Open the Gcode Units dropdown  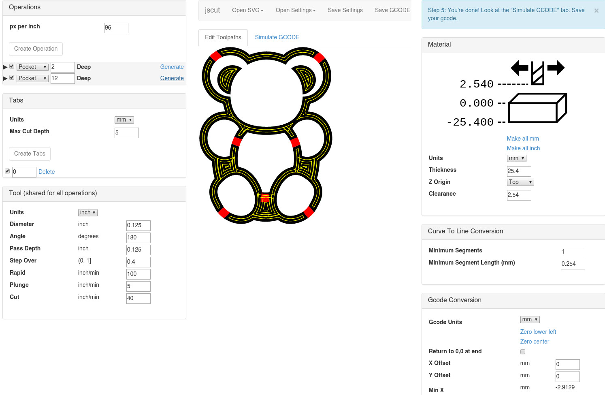click(x=529, y=320)
